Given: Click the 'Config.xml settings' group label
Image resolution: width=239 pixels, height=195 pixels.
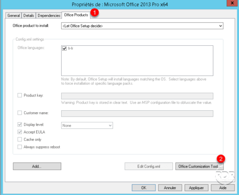Looking at the screenshot, I should tap(30, 39).
